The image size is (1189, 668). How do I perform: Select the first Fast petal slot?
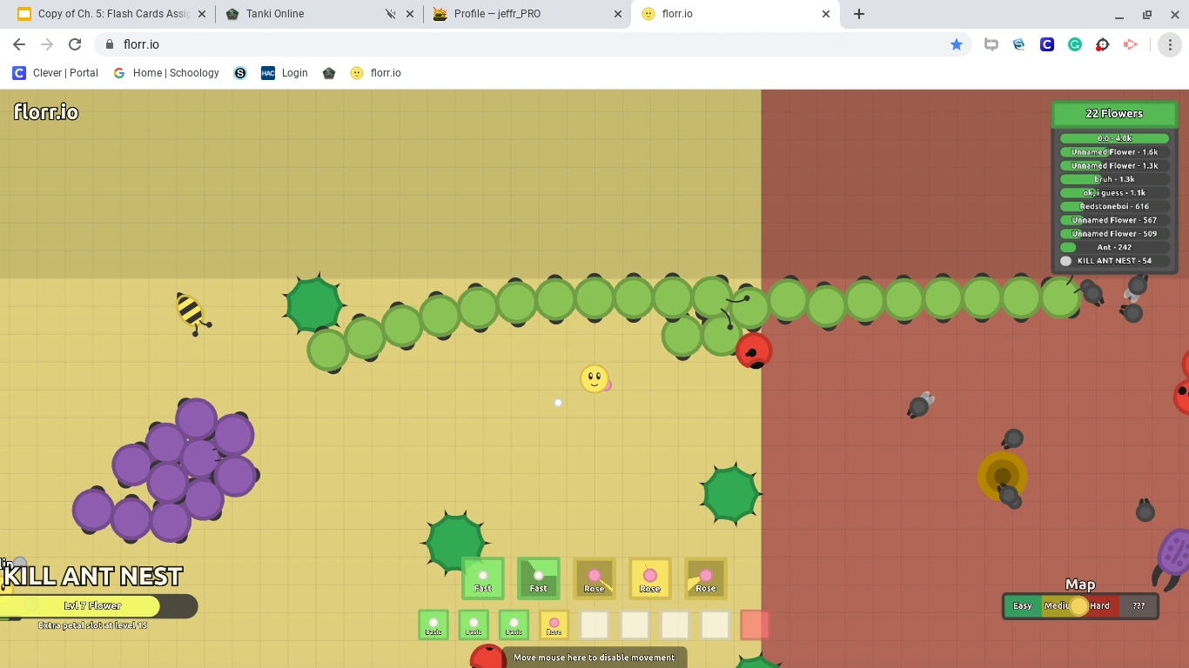(x=482, y=578)
